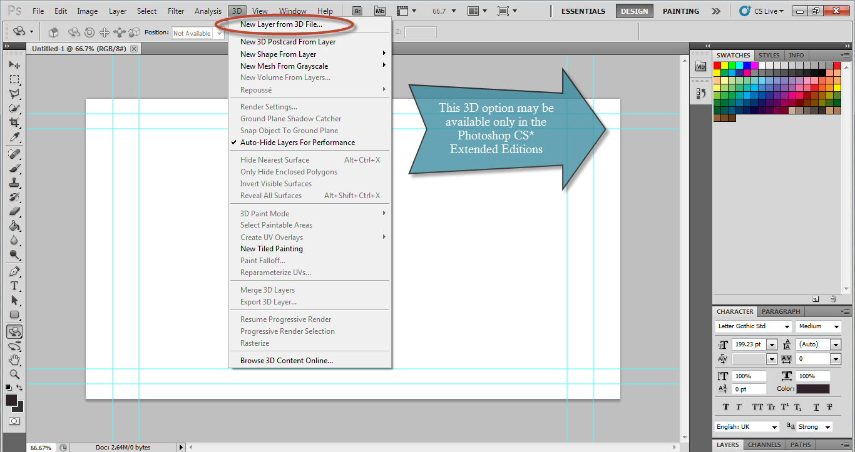This screenshot has height=452, width=855.
Task: Switch to the Paragraph tab
Action: tap(781, 311)
